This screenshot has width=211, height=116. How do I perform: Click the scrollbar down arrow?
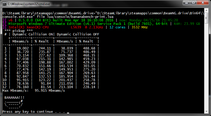pyautogui.click(x=206, y=111)
